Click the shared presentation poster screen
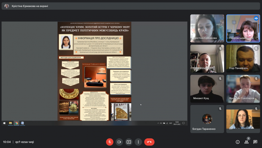 [x=94, y=71]
